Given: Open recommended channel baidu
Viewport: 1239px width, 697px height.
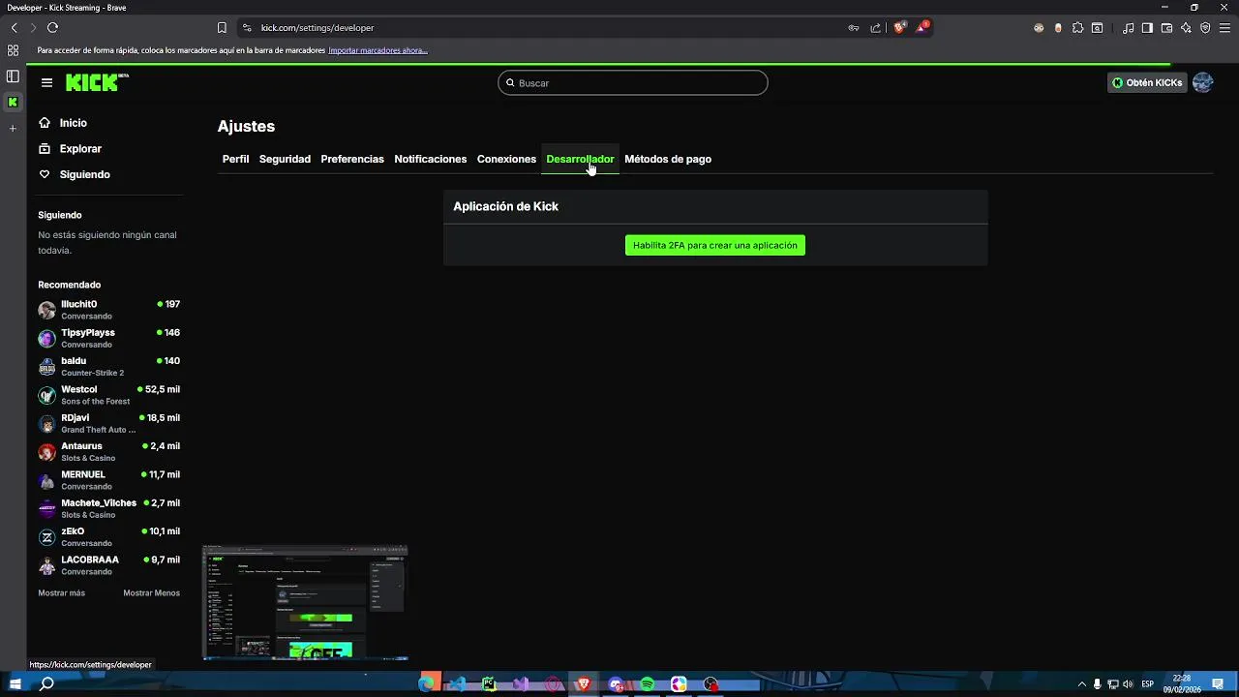Looking at the screenshot, I should (108, 367).
